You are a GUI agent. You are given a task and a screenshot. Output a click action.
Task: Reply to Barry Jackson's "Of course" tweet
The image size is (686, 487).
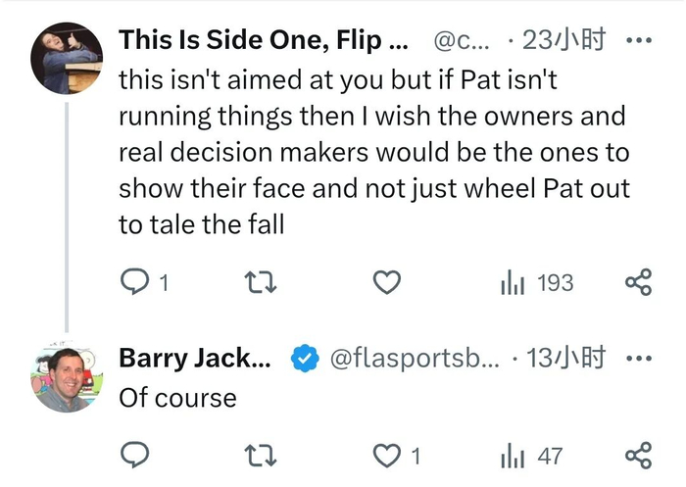pos(134,455)
